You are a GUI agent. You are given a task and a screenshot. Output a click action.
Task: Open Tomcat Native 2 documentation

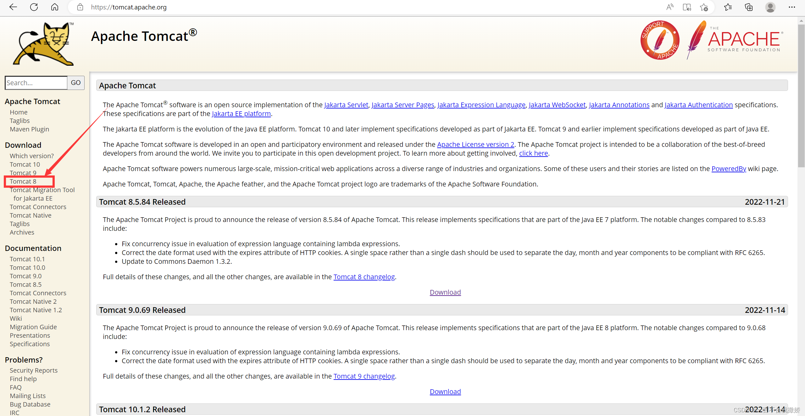pyautogui.click(x=33, y=302)
